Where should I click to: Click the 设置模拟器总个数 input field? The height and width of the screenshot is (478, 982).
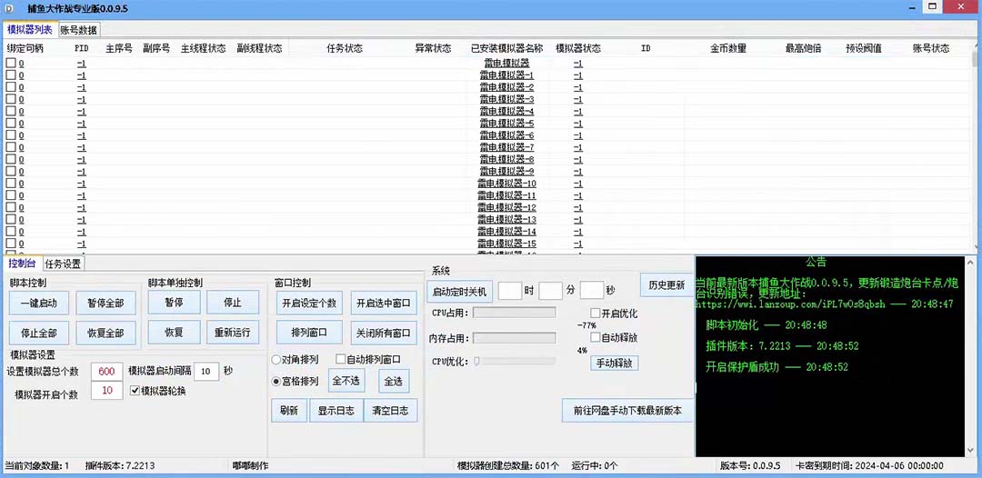pyautogui.click(x=106, y=372)
